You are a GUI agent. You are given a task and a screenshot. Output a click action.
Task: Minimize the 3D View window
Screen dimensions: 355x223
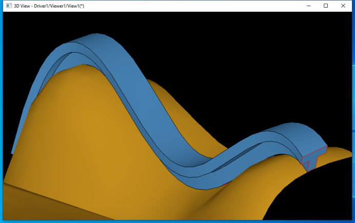[309, 6]
